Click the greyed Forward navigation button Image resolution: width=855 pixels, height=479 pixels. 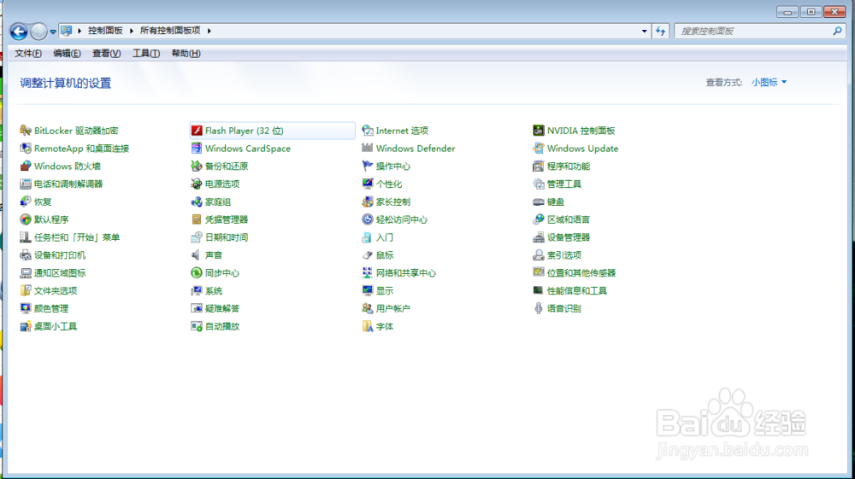38,32
